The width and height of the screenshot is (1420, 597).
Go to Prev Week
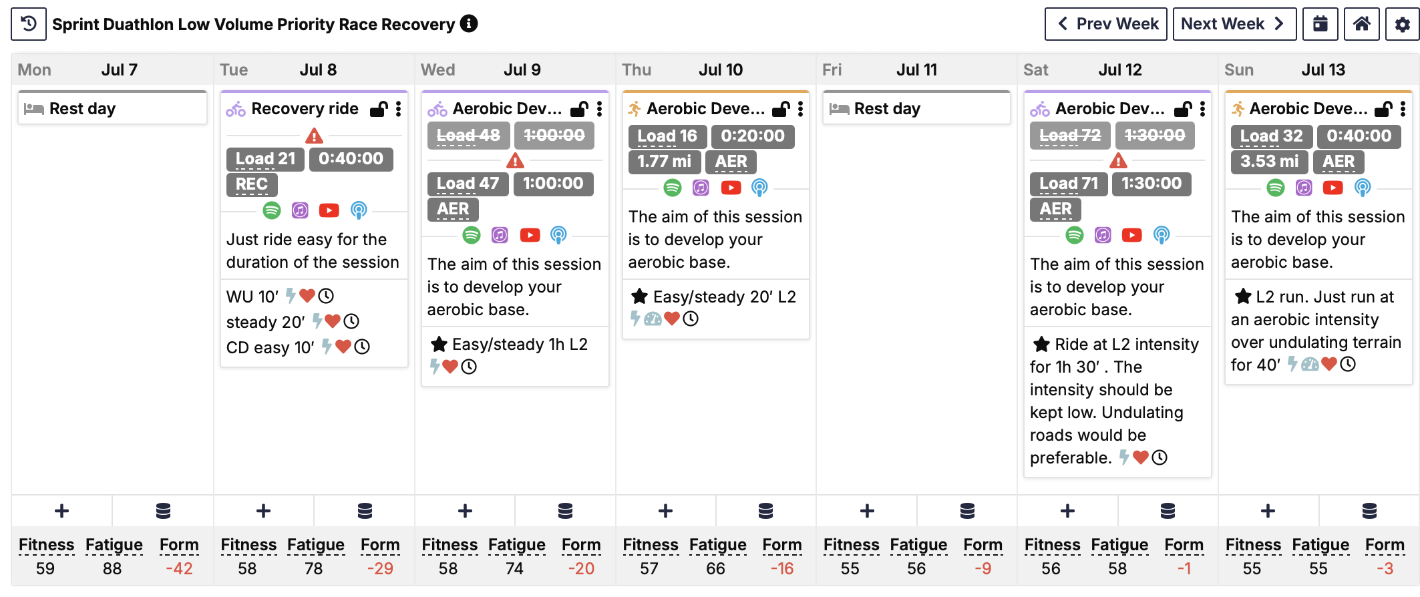1106,24
